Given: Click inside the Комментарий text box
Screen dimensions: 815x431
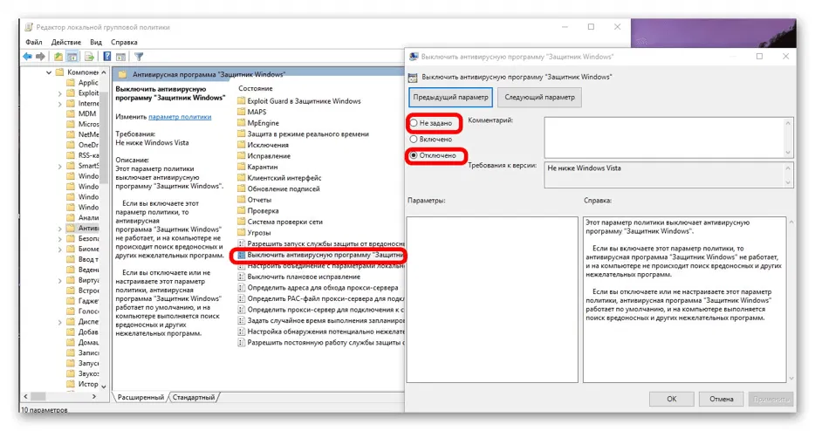Looking at the screenshot, I should [x=664, y=137].
